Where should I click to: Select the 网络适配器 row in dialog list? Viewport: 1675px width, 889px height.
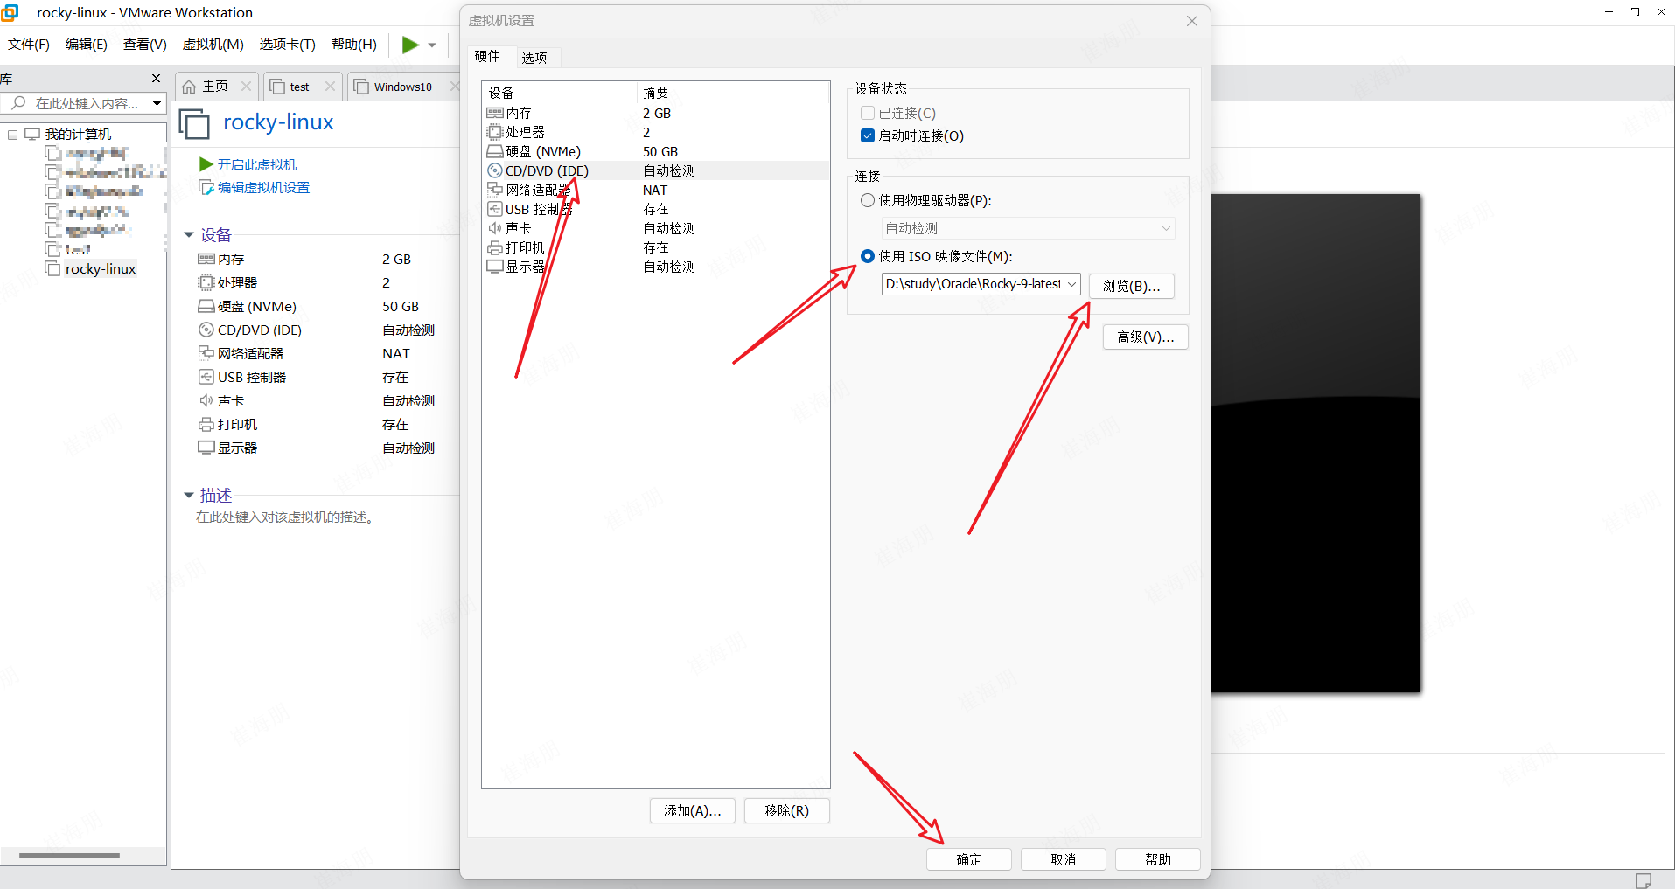tap(655, 190)
